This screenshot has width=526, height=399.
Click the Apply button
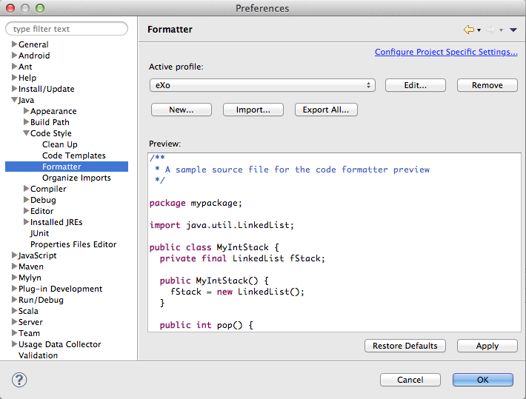pos(487,346)
